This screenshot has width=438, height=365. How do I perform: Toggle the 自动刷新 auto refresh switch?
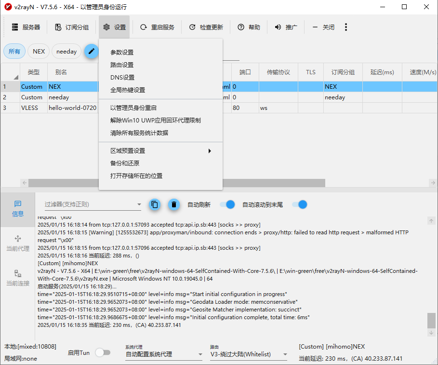click(227, 204)
